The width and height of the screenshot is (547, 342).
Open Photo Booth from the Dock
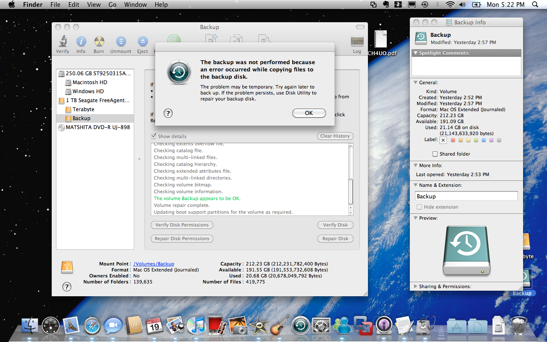[x=217, y=326]
